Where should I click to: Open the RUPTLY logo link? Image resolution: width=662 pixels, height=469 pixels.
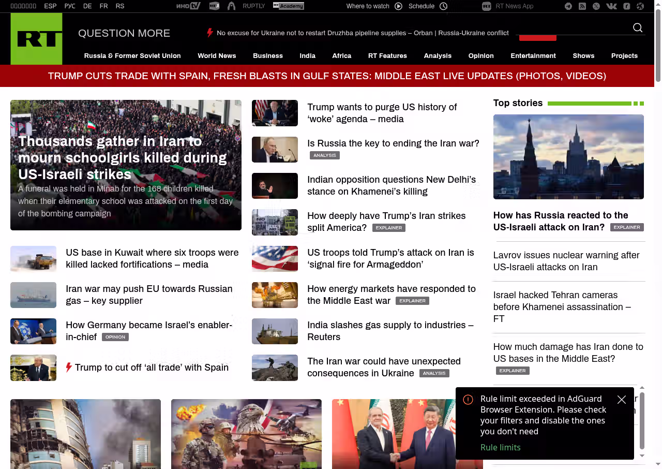[x=253, y=6]
